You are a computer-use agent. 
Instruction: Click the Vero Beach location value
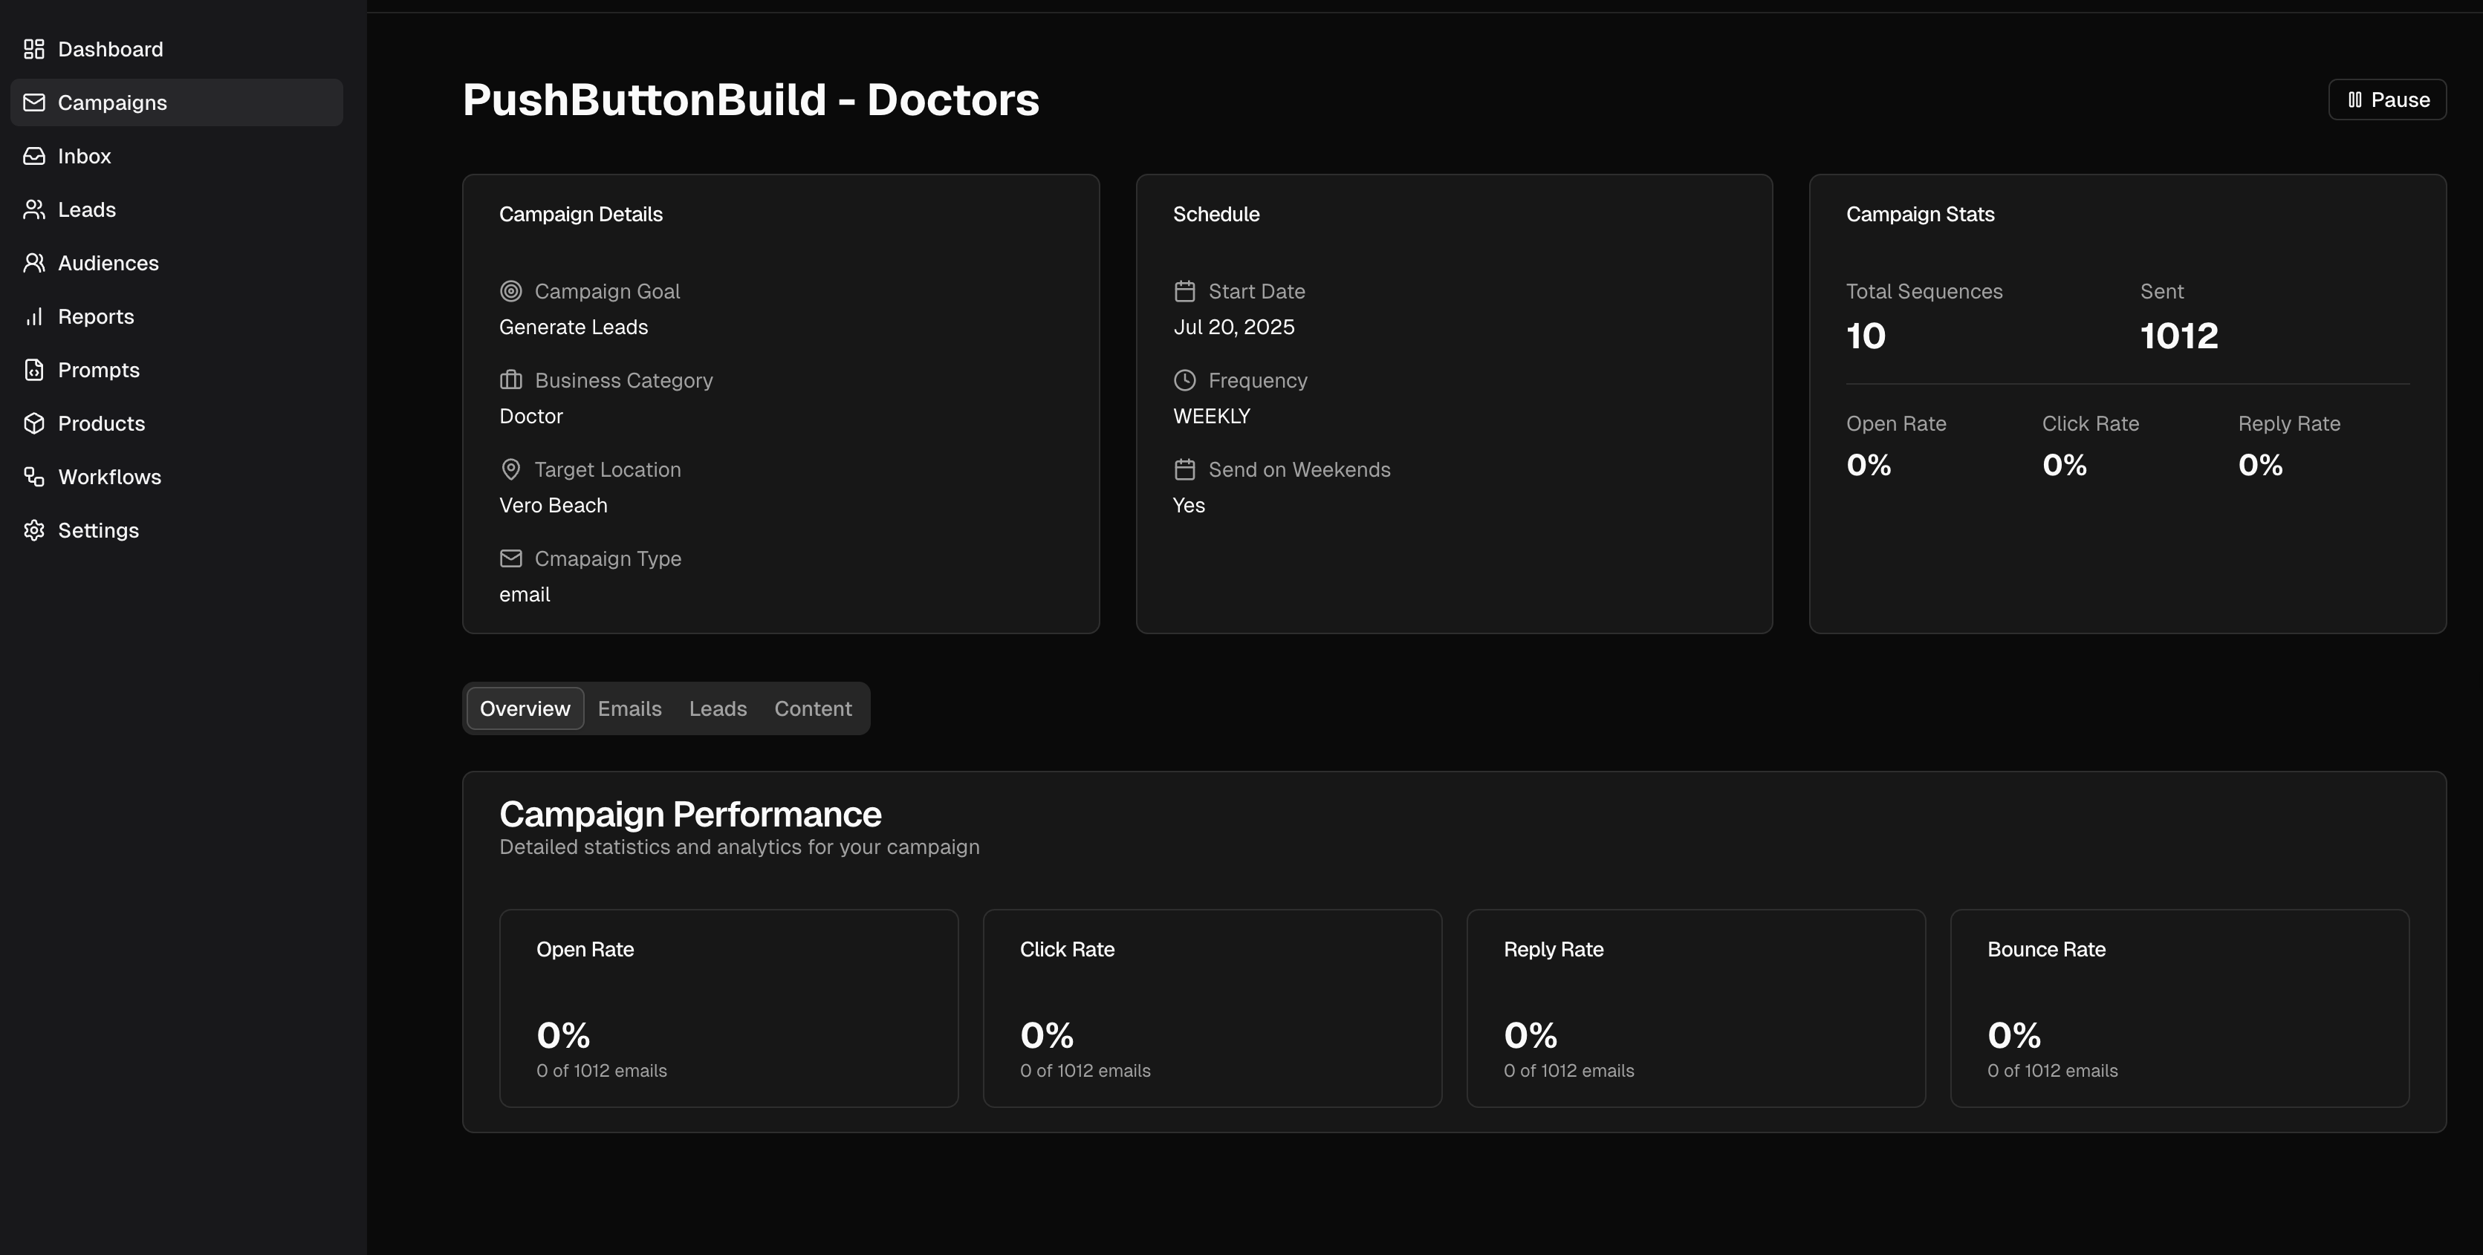[x=554, y=505]
